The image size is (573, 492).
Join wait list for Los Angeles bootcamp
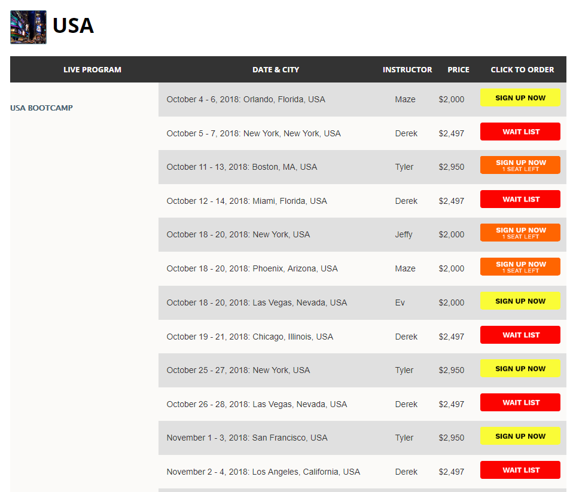(520, 470)
